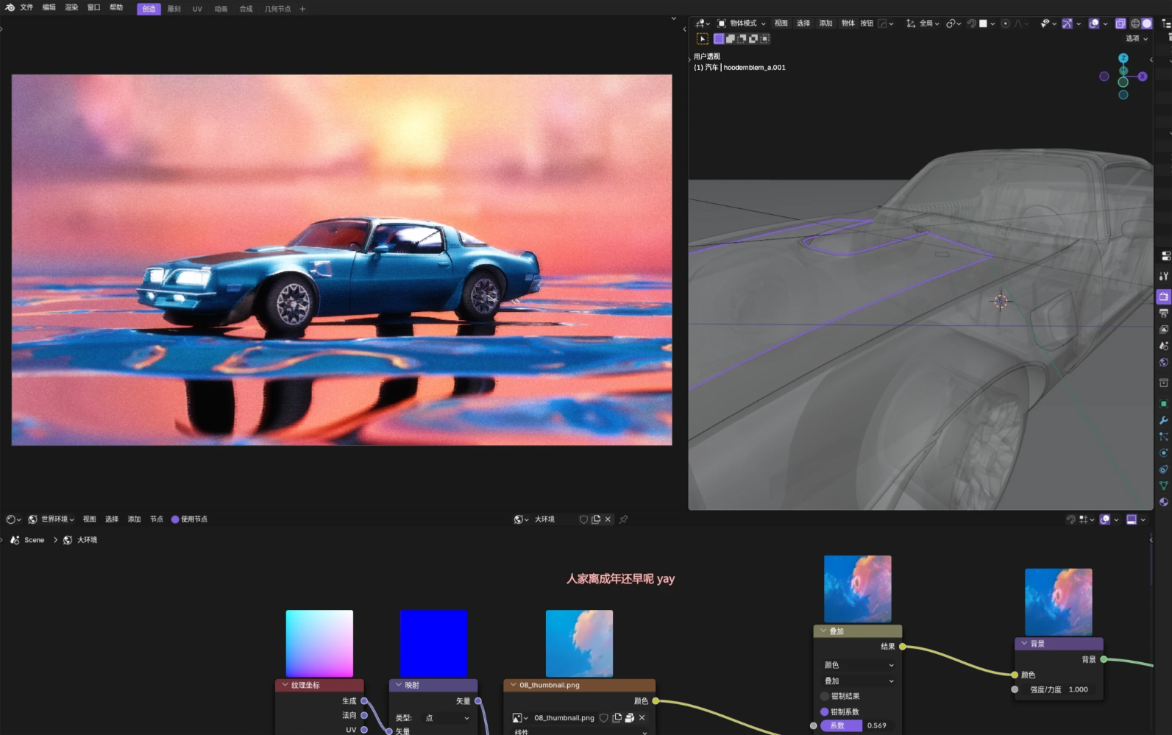Toggle the pin icon in node editor
The width and height of the screenshot is (1172, 735).
click(624, 519)
